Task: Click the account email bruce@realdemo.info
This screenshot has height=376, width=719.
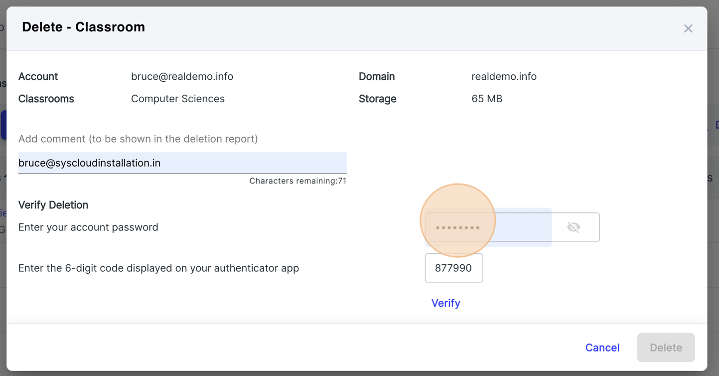Action: tap(182, 76)
